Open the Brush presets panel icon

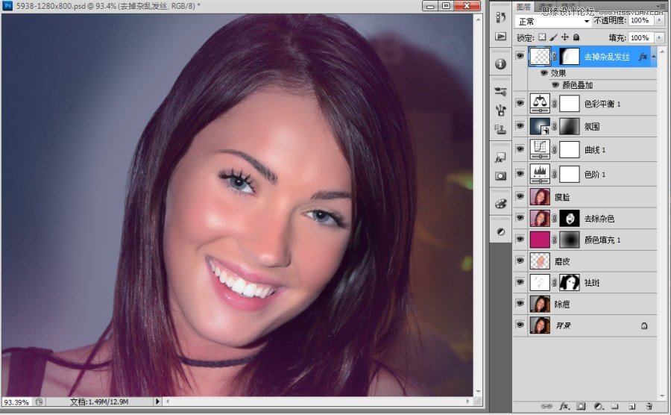click(500, 91)
